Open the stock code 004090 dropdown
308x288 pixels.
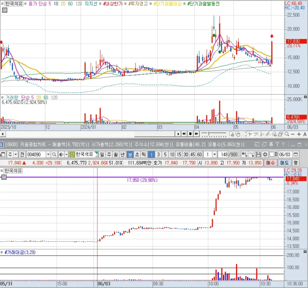pyautogui.click(x=49, y=154)
